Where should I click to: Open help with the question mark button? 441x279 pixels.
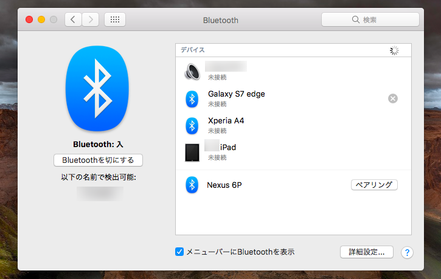(408, 252)
